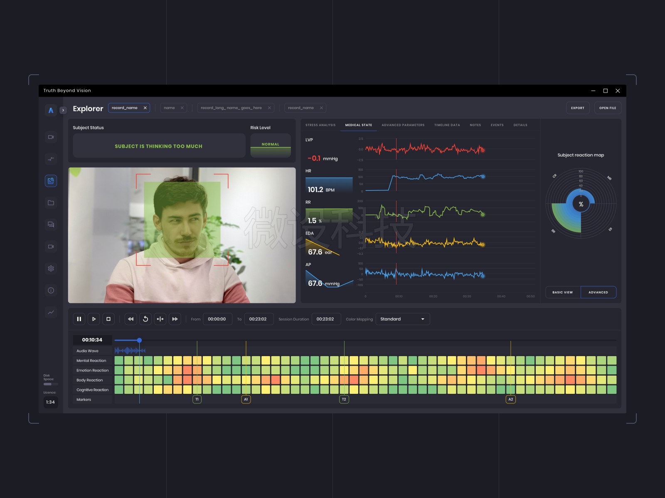This screenshot has width=665, height=498.
Task: Open the trend line chart sidebar icon
Action: [x=51, y=312]
